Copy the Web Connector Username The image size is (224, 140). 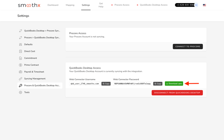(x=106, y=84)
